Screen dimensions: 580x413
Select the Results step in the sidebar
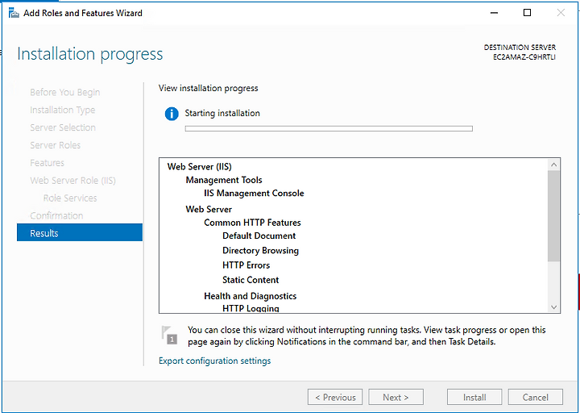coord(80,232)
